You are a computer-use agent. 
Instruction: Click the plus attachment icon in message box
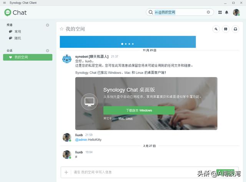[66, 172]
